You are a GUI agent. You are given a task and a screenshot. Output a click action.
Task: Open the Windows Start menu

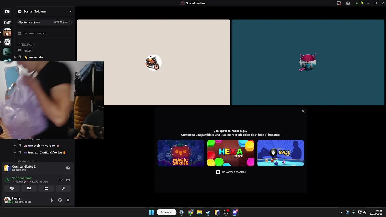[151, 212]
